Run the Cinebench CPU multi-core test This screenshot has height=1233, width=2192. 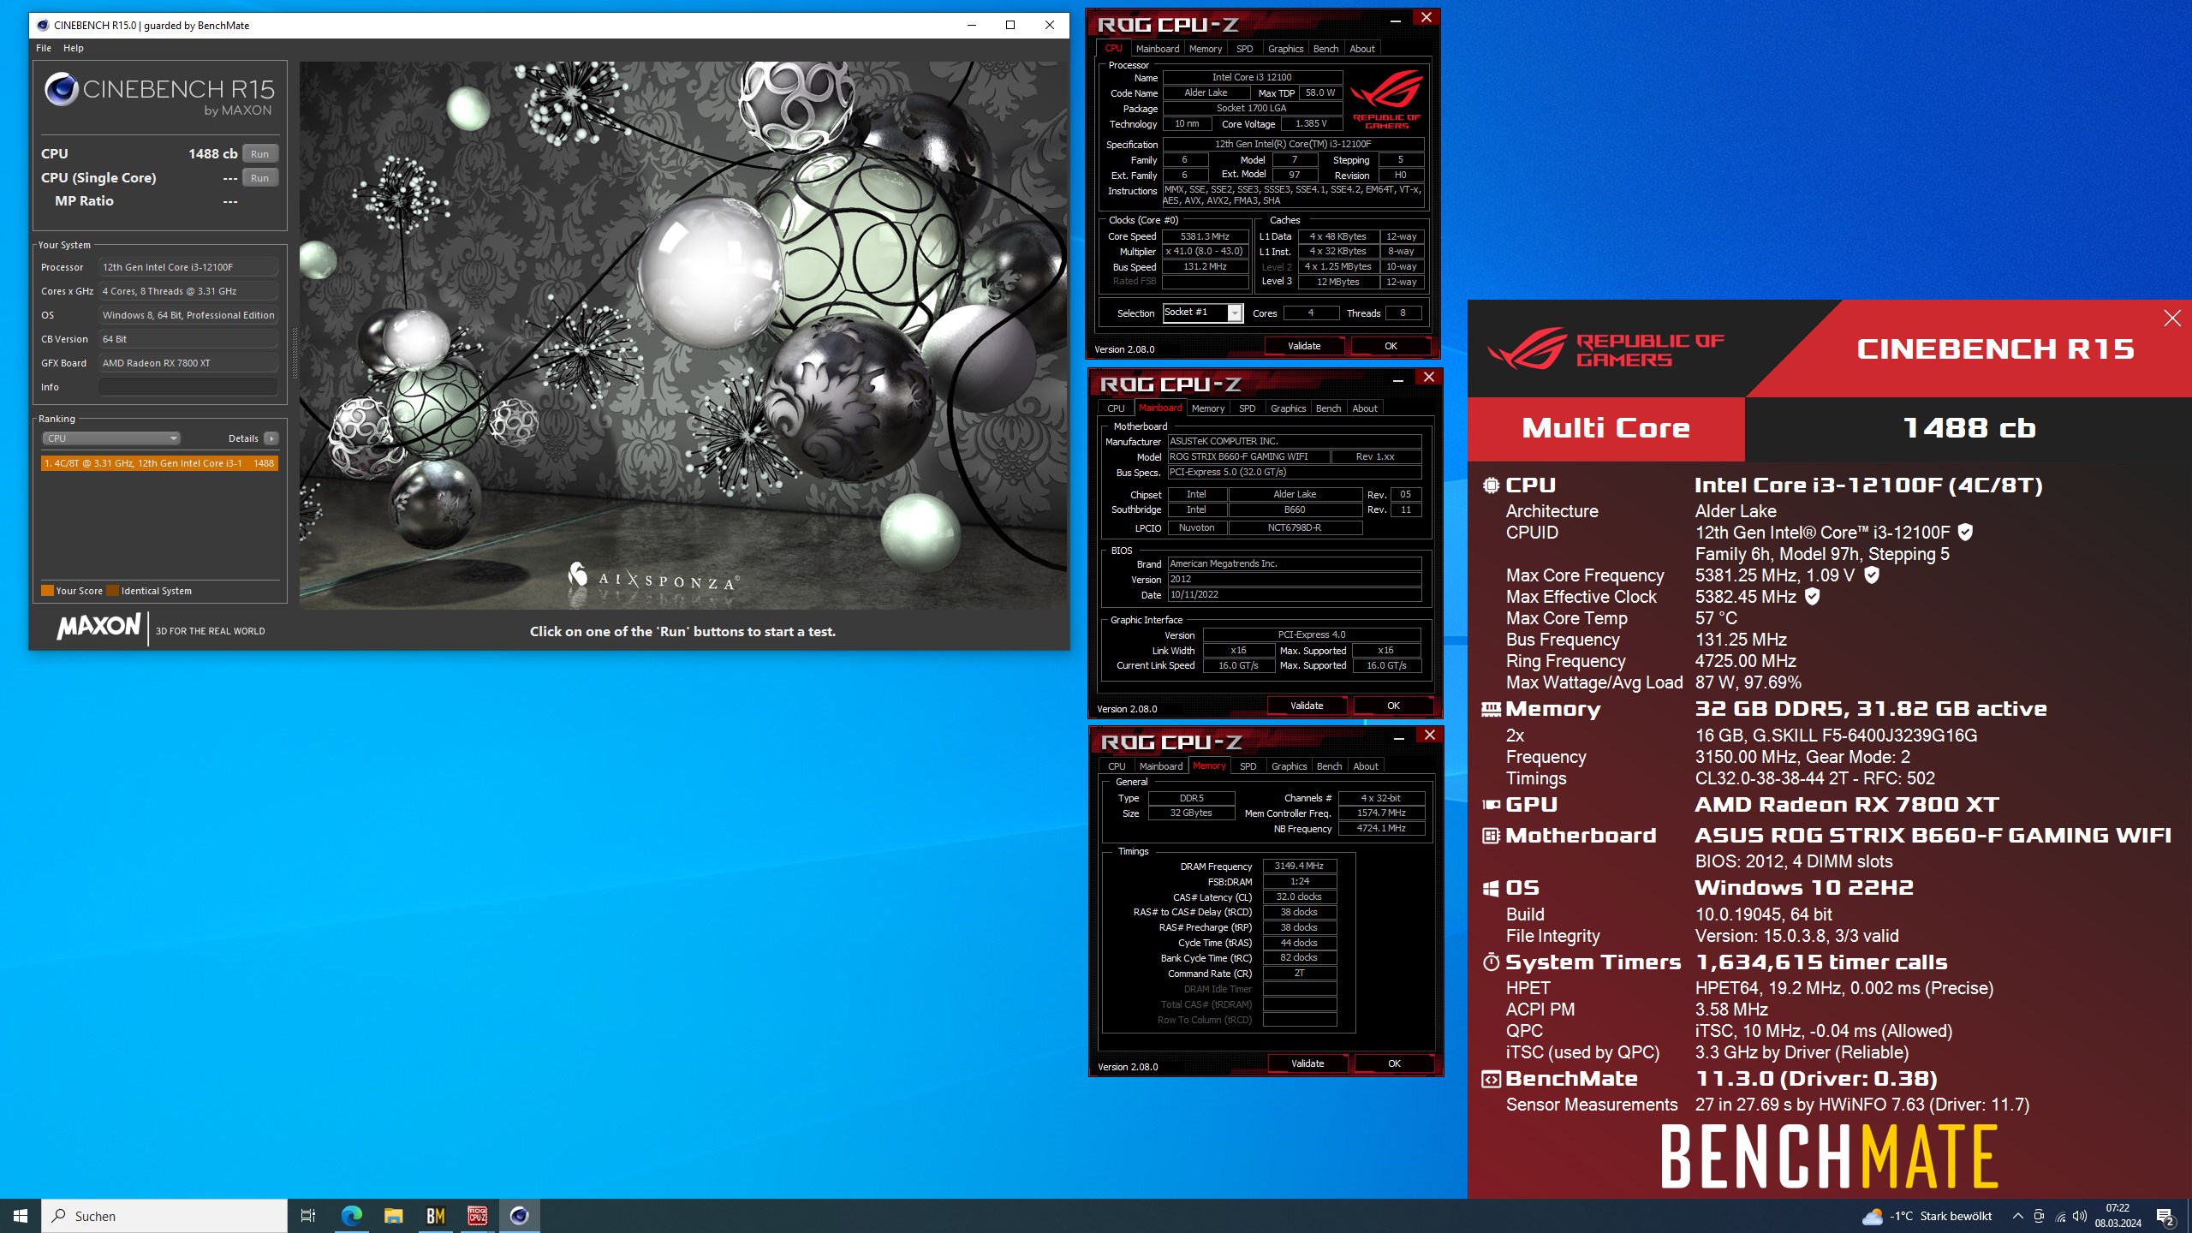(x=260, y=154)
